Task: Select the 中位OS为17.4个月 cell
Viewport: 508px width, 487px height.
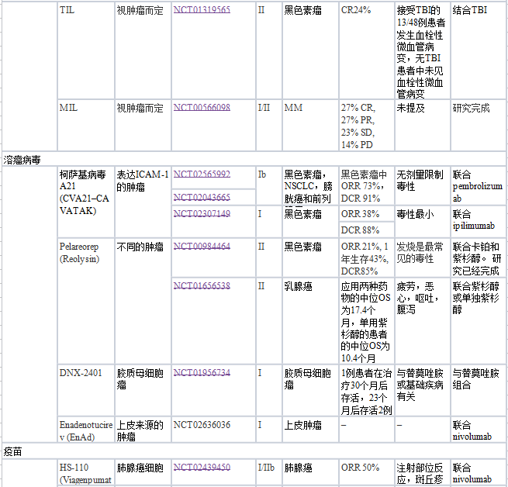Action: [x=366, y=321]
